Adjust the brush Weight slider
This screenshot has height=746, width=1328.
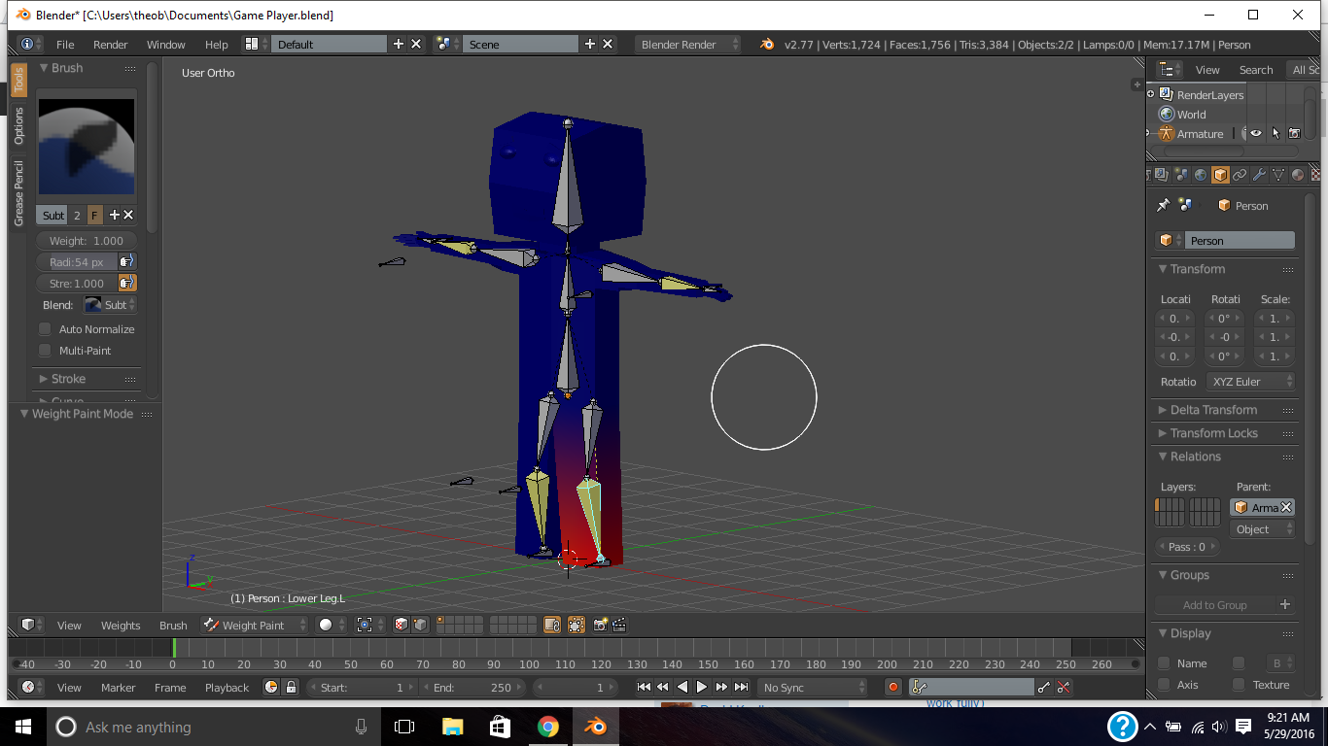87,240
